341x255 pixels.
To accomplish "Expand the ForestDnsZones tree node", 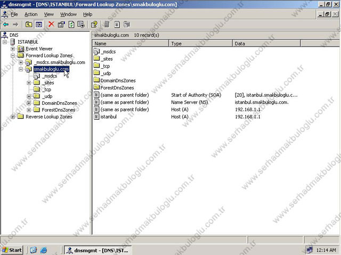I will tap(29, 110).
